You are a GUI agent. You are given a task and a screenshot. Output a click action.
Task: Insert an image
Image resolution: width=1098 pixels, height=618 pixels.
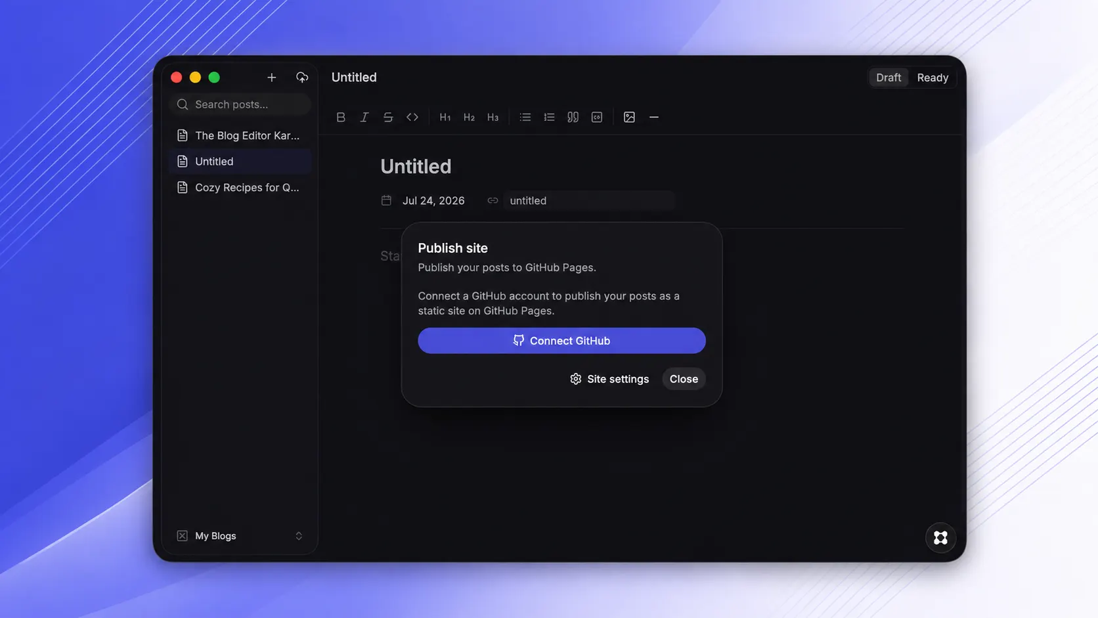pos(629,117)
